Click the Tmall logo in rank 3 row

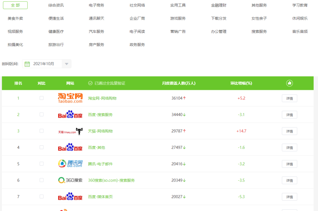pyautogui.click(x=70, y=131)
